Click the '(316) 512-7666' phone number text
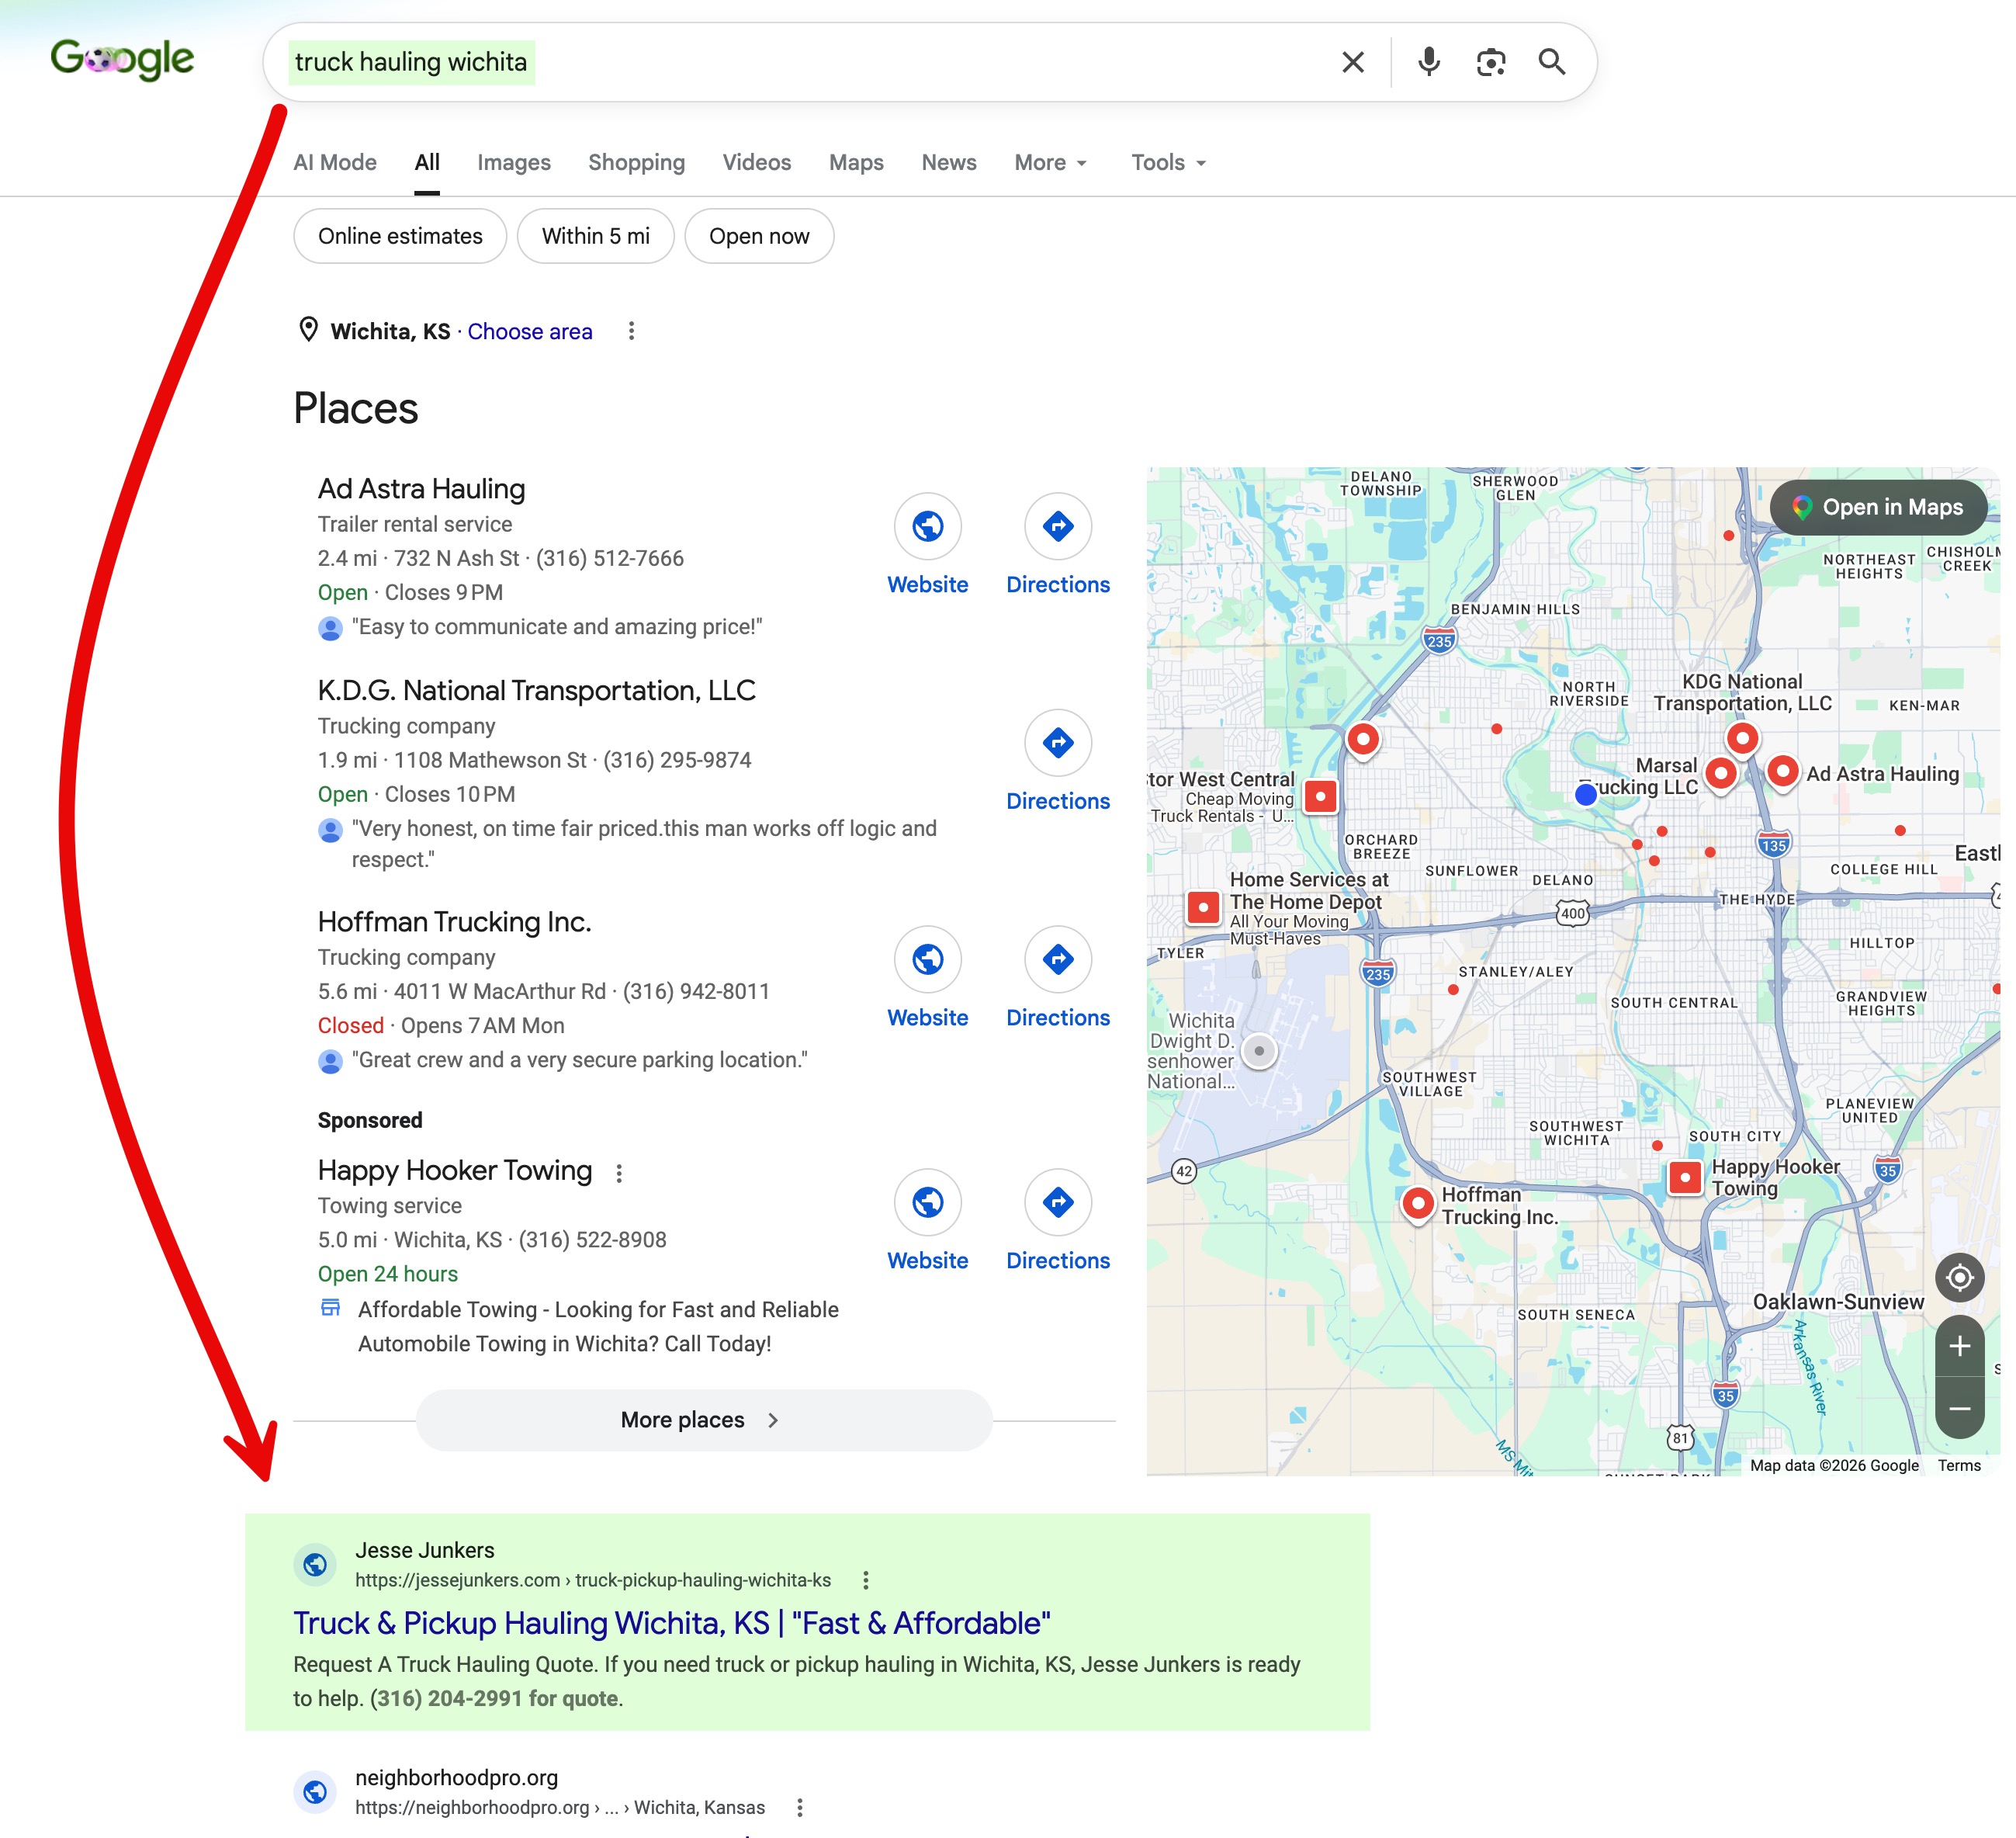The width and height of the screenshot is (2016, 1838). (610, 558)
